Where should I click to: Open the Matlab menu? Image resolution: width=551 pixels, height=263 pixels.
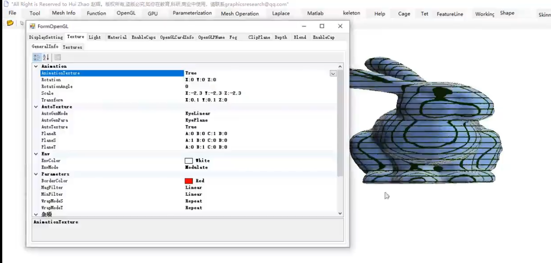tap(315, 13)
